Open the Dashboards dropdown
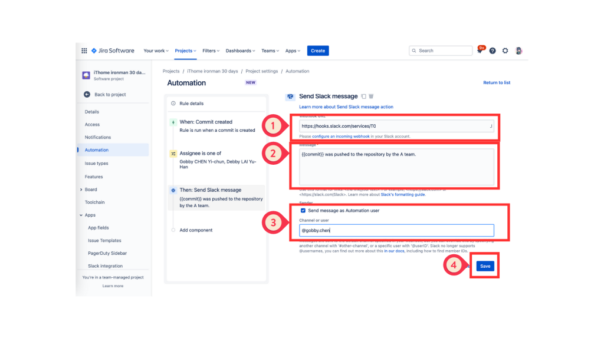 point(240,51)
